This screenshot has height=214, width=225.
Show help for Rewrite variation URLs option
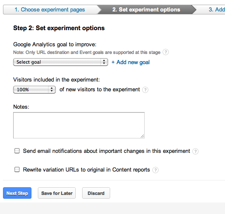[155, 170]
